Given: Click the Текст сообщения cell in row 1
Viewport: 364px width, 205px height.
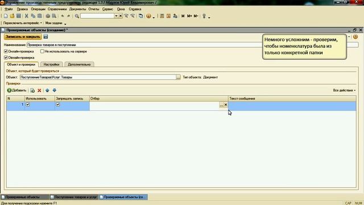Looking at the screenshot, I should click(x=292, y=106).
